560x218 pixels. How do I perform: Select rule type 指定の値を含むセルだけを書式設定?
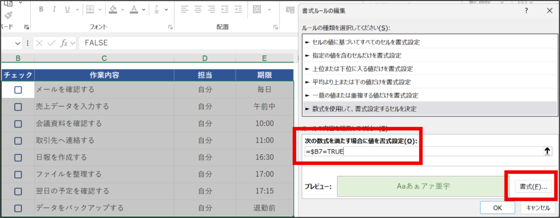(x=430, y=55)
